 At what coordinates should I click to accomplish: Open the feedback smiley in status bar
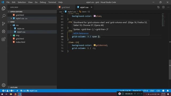pos(163,91)
